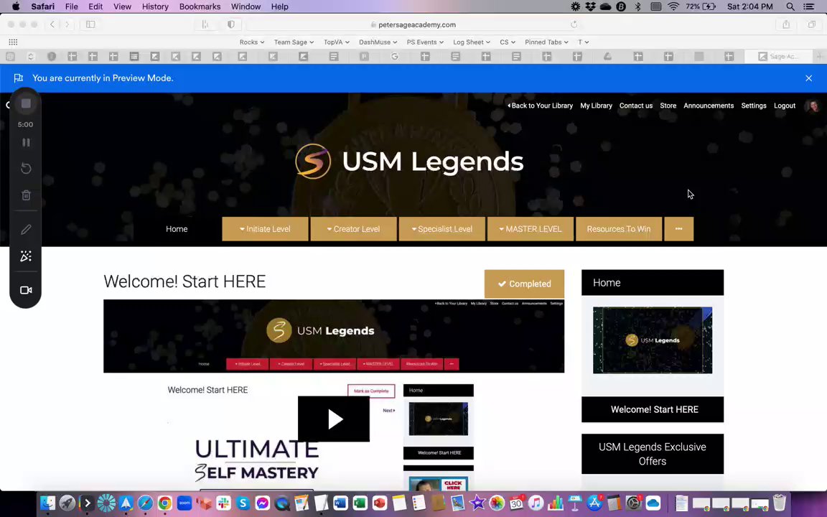
Task: Show Safari tab overview
Action: point(812,24)
